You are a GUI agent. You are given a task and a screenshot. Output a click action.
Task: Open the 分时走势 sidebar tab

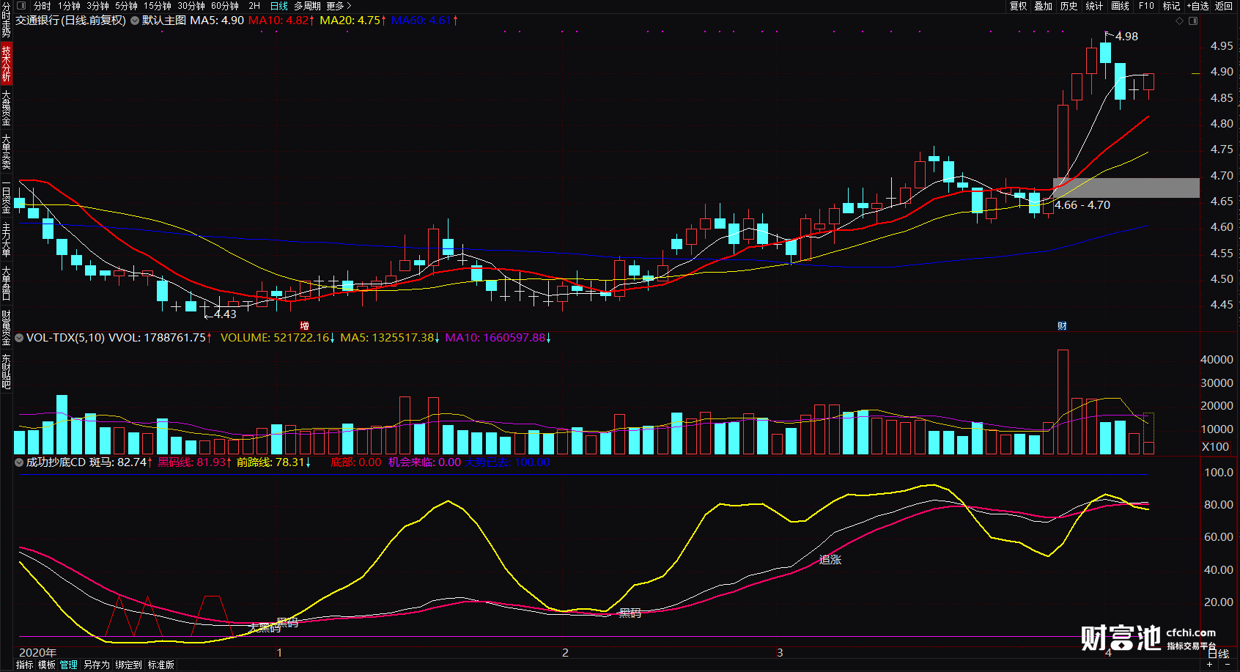(6, 20)
